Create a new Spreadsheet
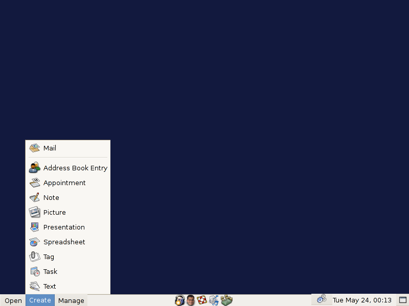The image size is (409, 306). point(64,242)
